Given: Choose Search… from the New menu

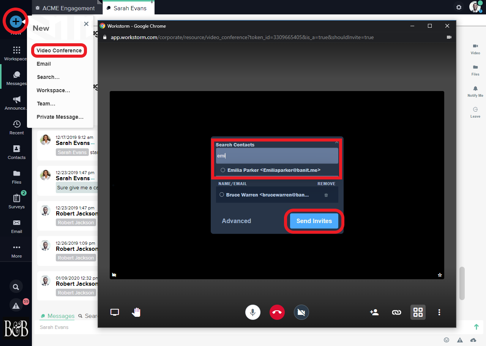Looking at the screenshot, I should click(48, 77).
